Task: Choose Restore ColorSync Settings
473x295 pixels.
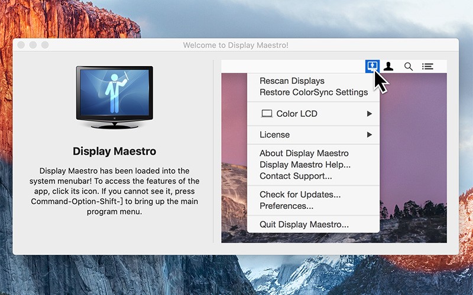Action: tap(313, 92)
